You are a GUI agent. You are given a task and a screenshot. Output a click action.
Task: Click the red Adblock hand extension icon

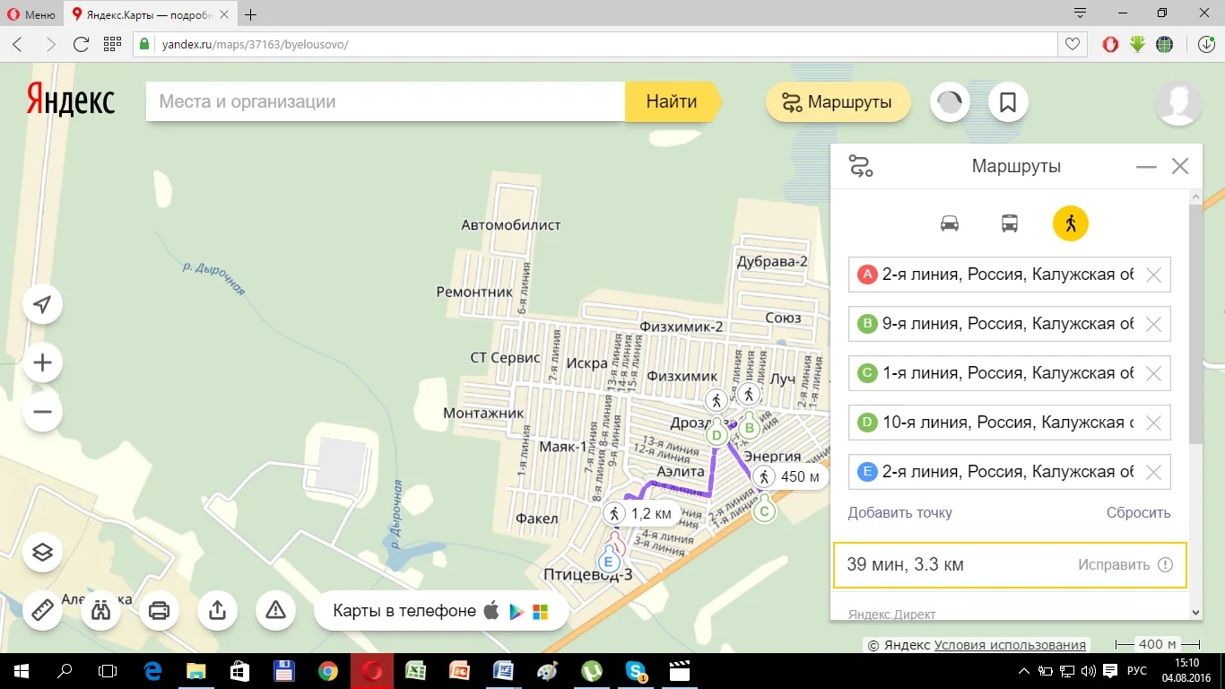click(1111, 44)
